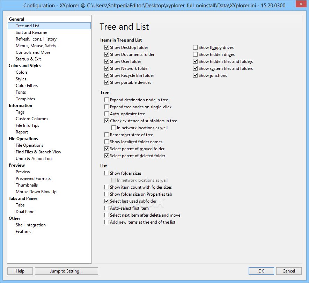Select Tabs settings page

coord(20,205)
